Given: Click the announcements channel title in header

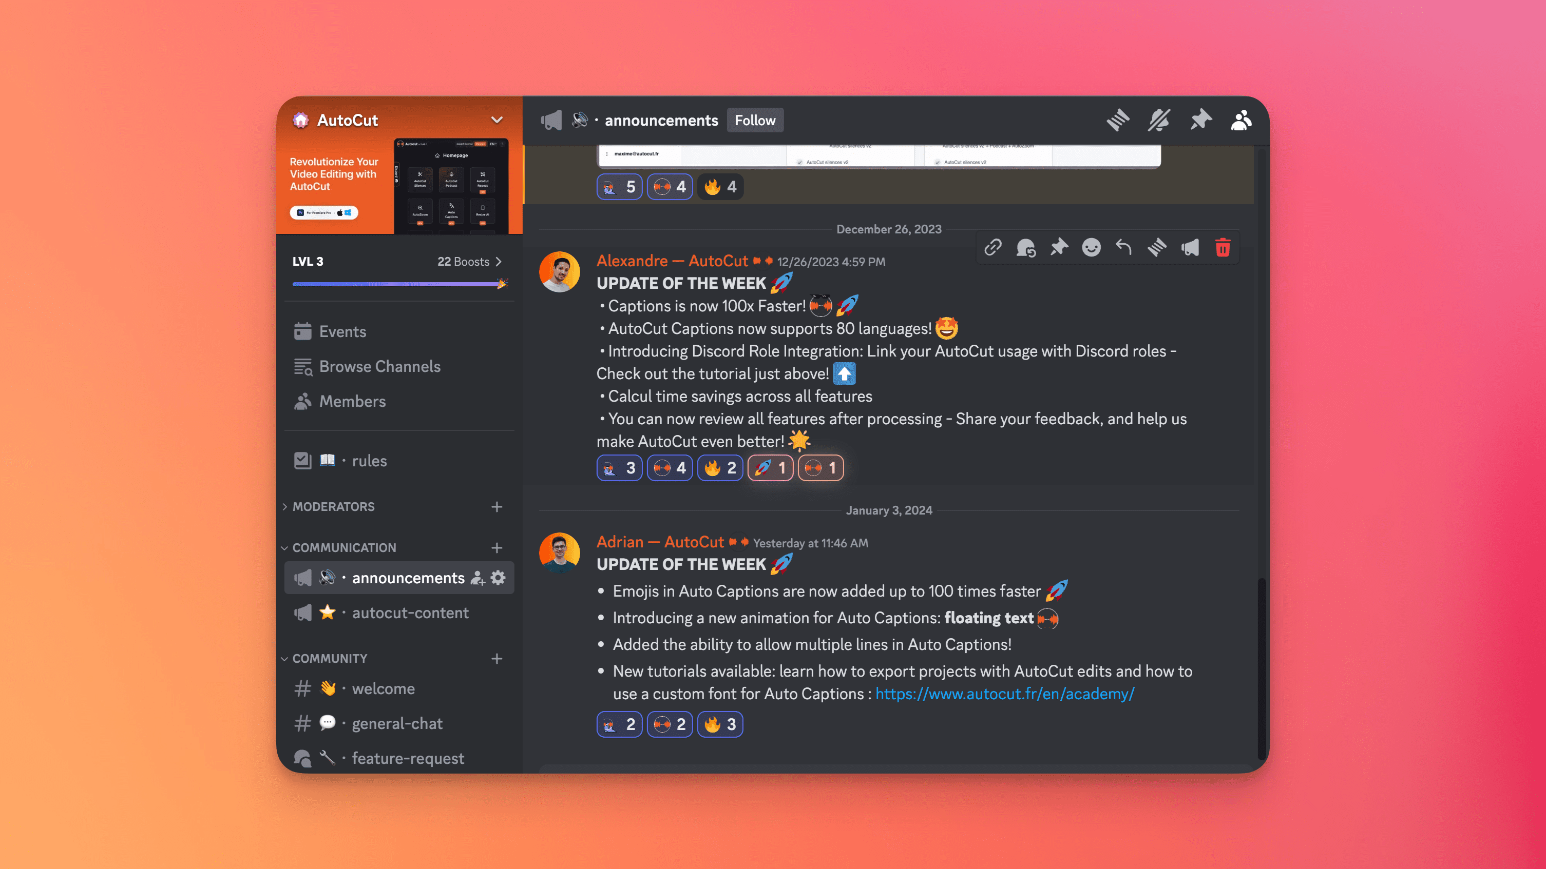Looking at the screenshot, I should tap(661, 121).
